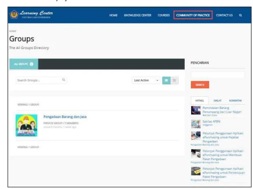Switch to the Komentar sidebar tab
253x189 pixels.
[x=236, y=101]
